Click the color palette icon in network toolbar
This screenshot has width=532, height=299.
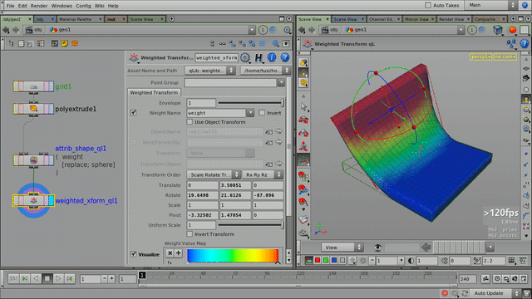41,43
